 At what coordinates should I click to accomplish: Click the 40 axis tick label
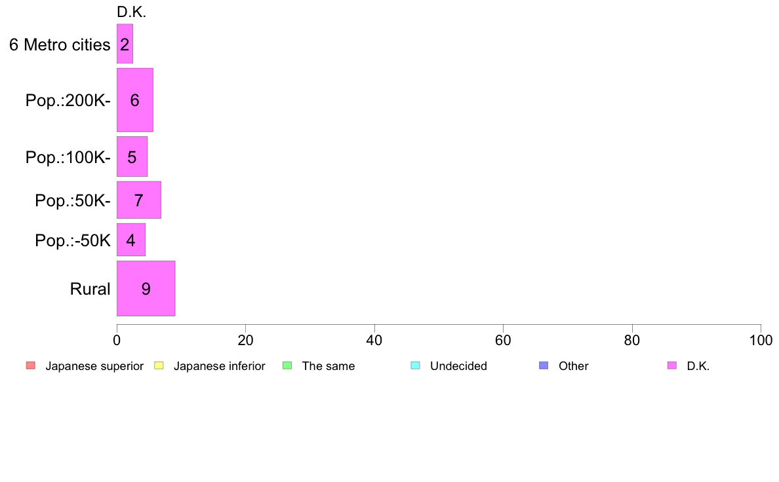tap(374, 341)
